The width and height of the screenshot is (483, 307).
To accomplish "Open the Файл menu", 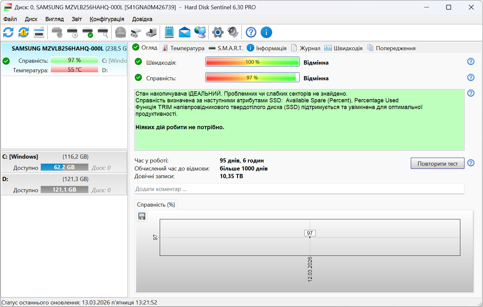I will coord(10,19).
